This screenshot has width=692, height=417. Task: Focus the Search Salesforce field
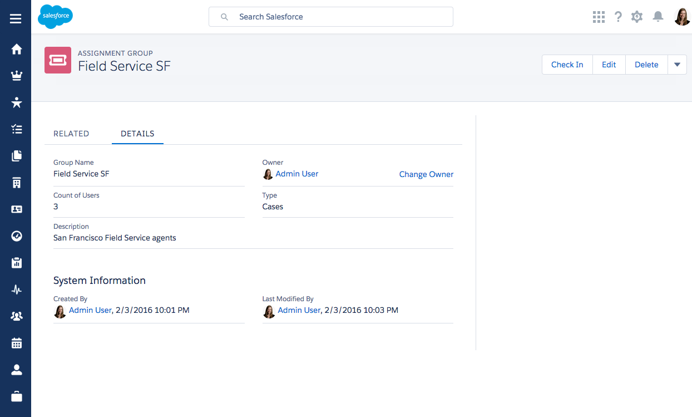coord(331,17)
